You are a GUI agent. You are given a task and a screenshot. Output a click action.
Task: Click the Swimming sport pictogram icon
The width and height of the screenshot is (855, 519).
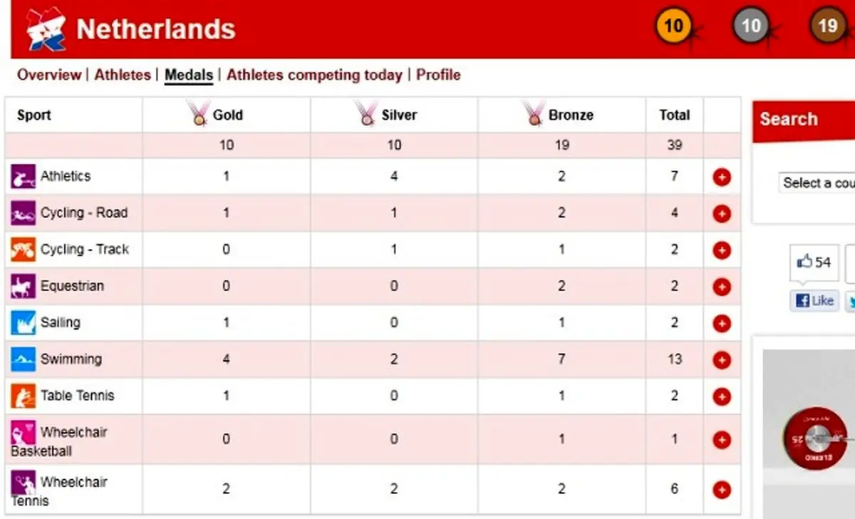tap(23, 360)
